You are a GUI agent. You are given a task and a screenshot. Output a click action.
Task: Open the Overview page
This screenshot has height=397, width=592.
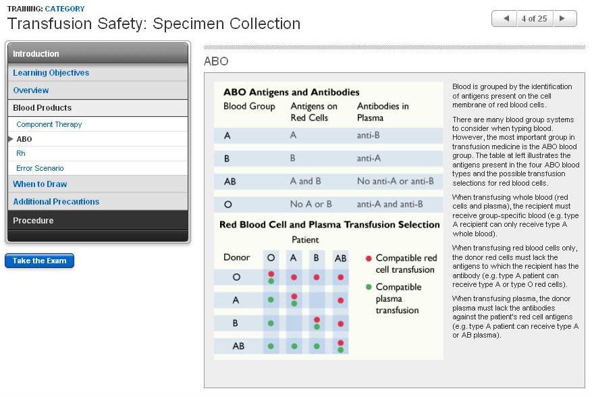pyautogui.click(x=31, y=90)
